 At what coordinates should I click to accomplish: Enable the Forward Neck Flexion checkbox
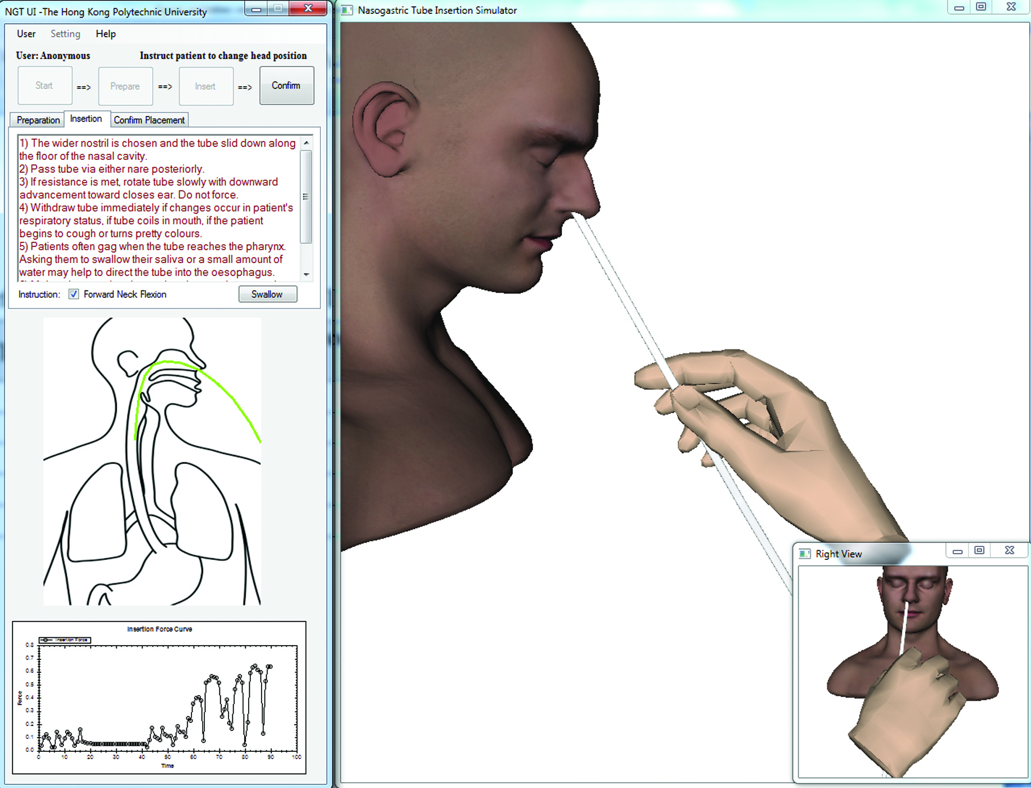coord(74,294)
